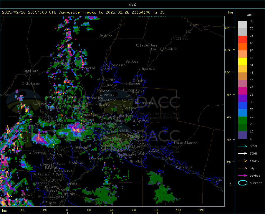Click the Potrerillos place label
Image resolution: width=265 pixels, height=214 pixels.
coord(54,121)
